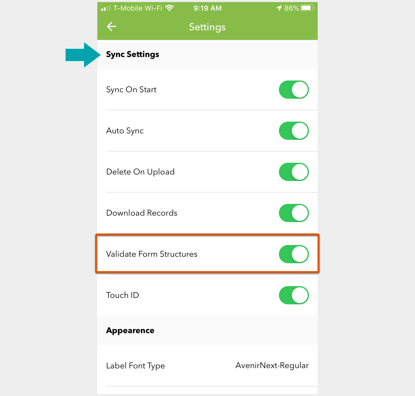Tap the location services arrow icon
This screenshot has width=415, height=396.
279,8
